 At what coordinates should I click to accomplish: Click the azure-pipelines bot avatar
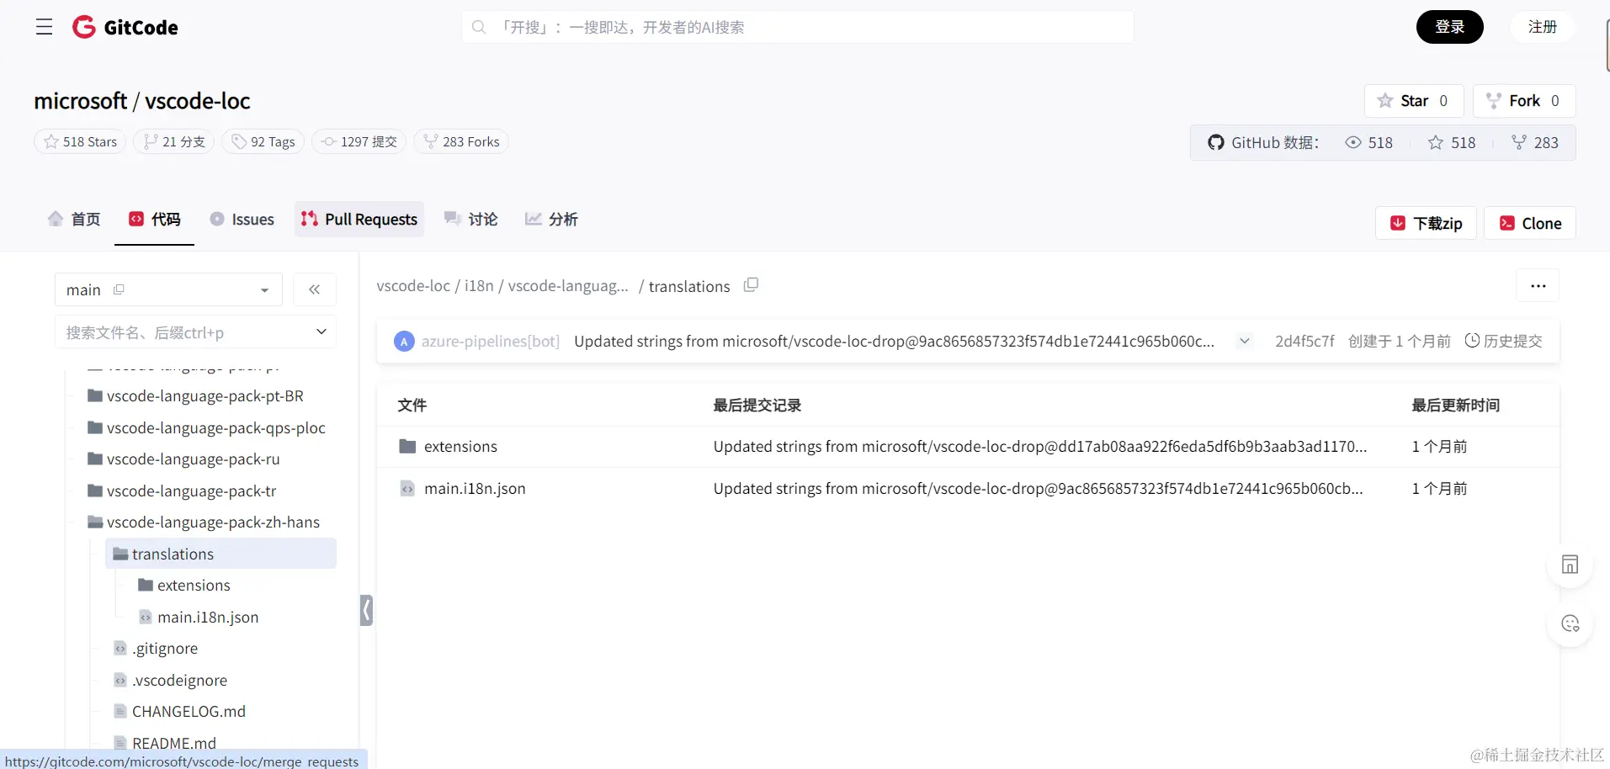(404, 342)
